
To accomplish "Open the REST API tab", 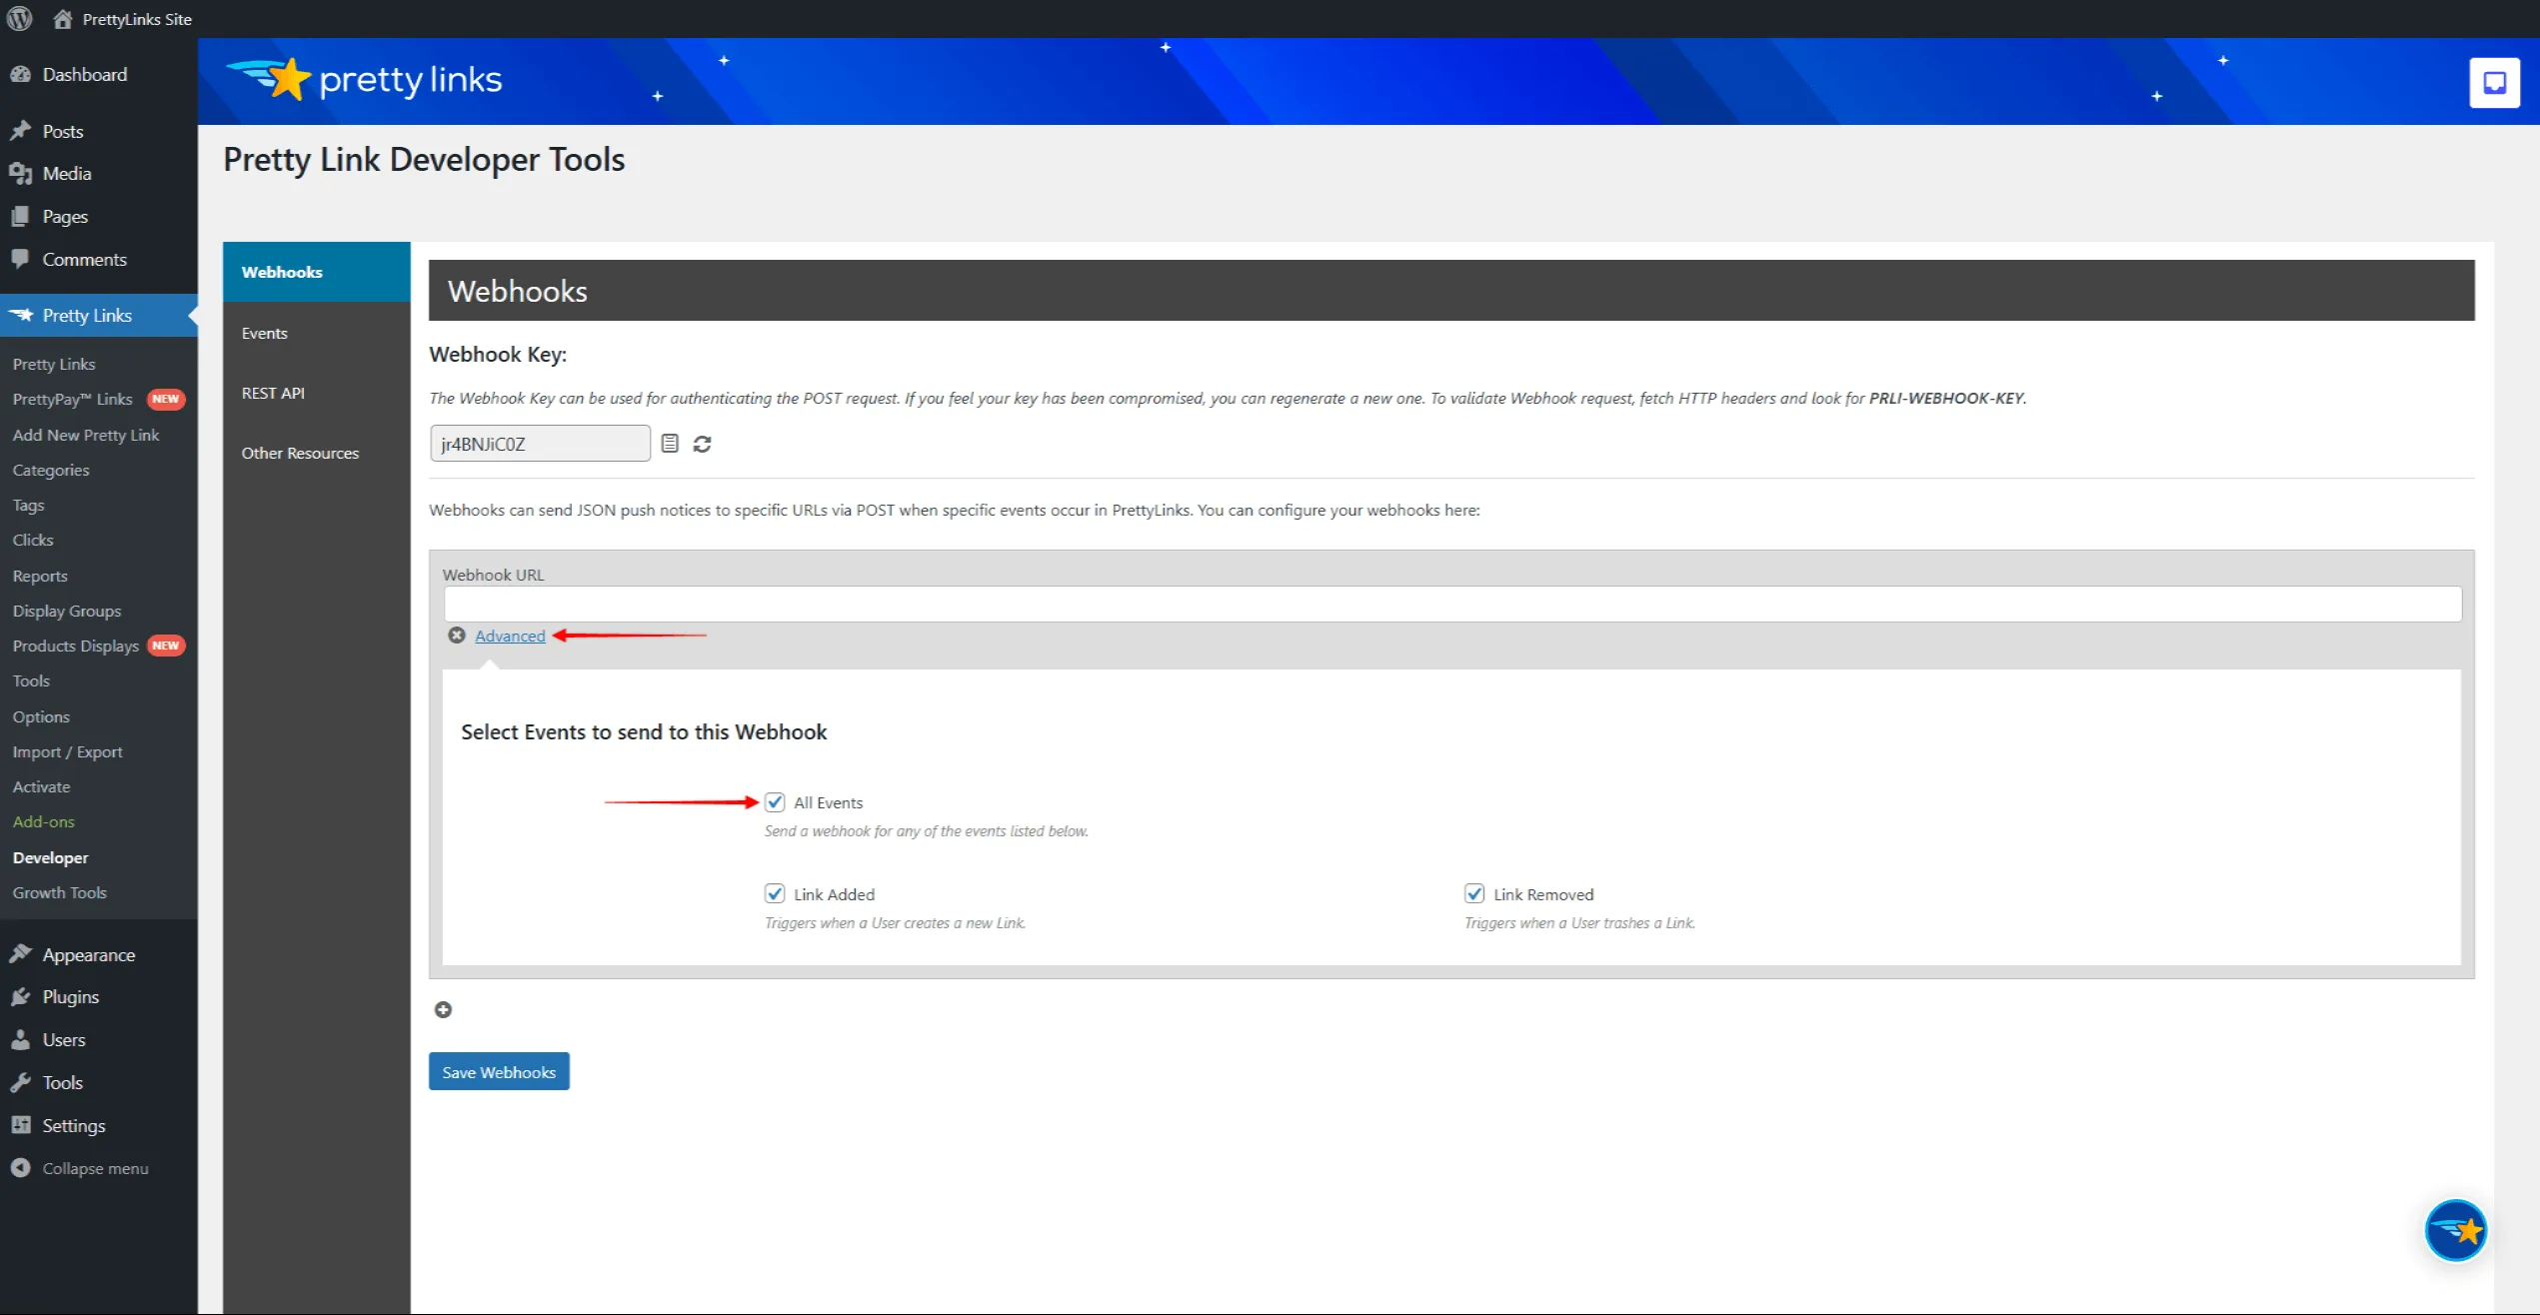I will (273, 393).
